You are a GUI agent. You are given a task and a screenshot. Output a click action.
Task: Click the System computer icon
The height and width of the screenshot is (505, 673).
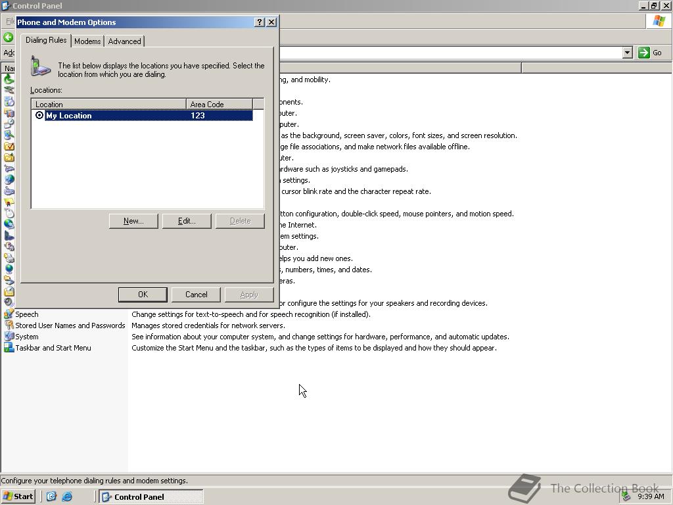coord(9,336)
